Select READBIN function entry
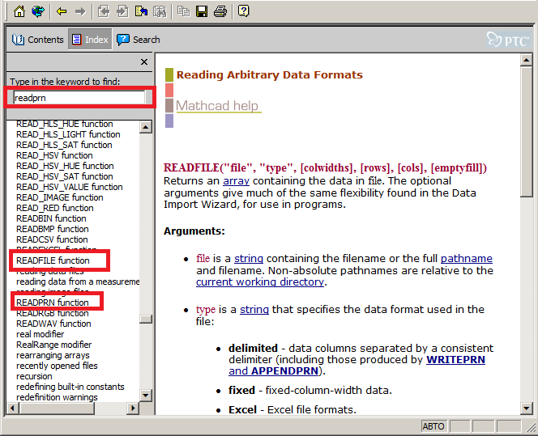This screenshot has height=436, width=538. click(52, 218)
